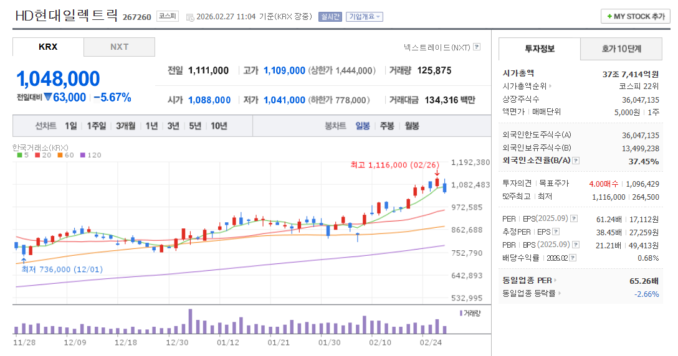
Task: Click the 투자의견 label
Action: [517, 184]
